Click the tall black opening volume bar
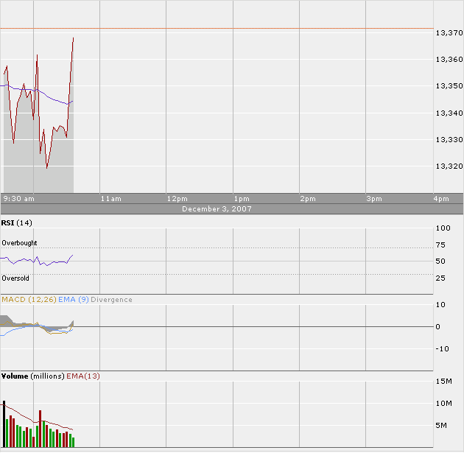The image size is (464, 453). [4, 424]
